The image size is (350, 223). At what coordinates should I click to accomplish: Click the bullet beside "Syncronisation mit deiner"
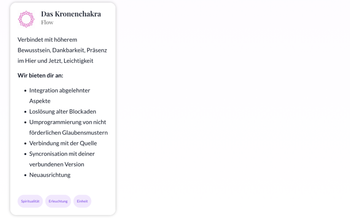coord(25,154)
